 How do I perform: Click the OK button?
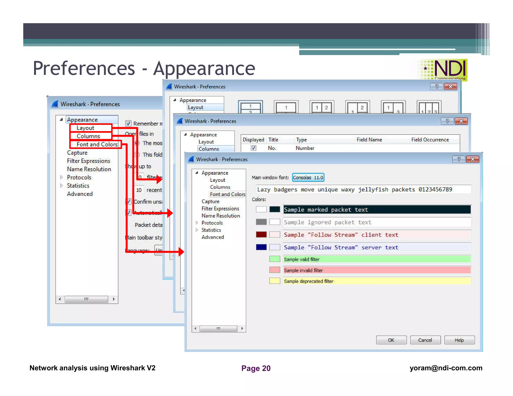coord(391,340)
